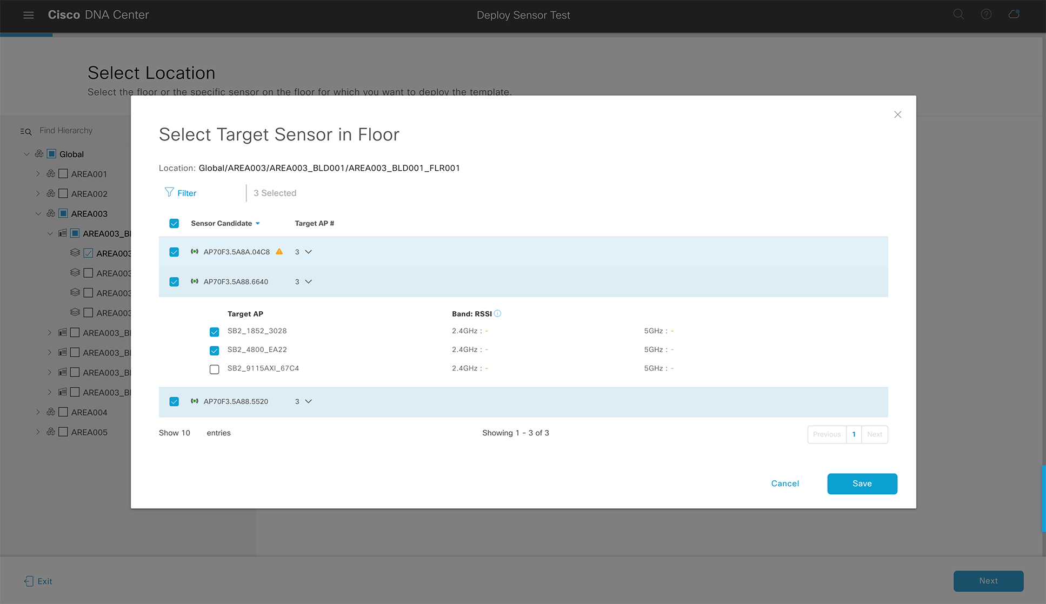The width and height of the screenshot is (1046, 604).
Task: Click Exit to leave the workflow
Action: click(45, 581)
